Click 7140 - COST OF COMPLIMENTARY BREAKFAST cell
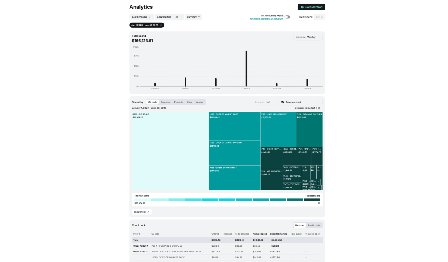448x262 pixels. [x=176, y=252]
